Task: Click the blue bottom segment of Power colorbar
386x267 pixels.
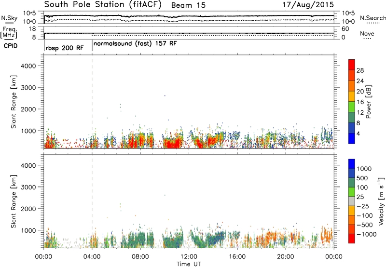Action: (352, 138)
